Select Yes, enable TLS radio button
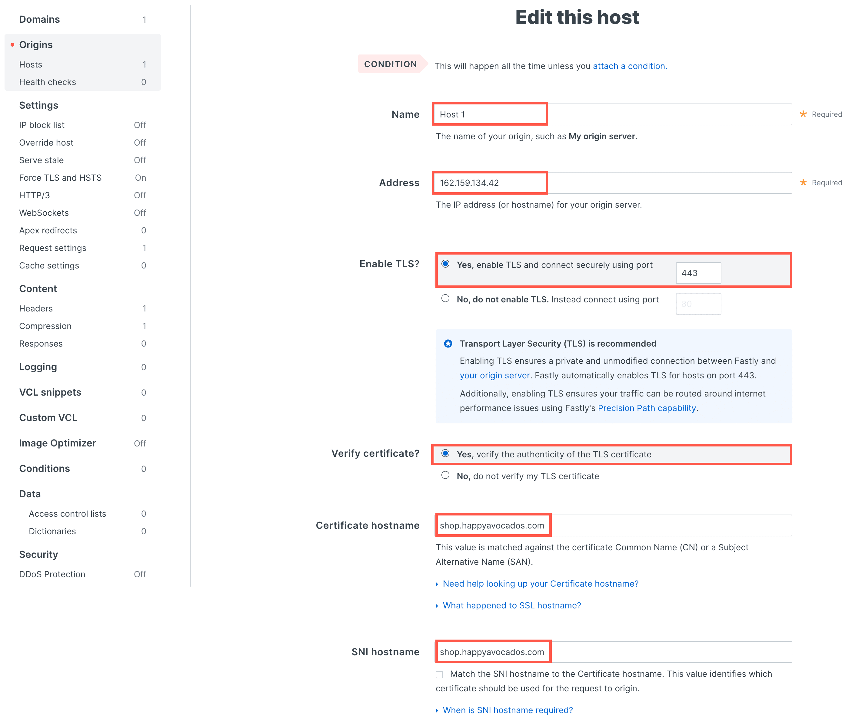This screenshot has height=721, width=852. (445, 264)
